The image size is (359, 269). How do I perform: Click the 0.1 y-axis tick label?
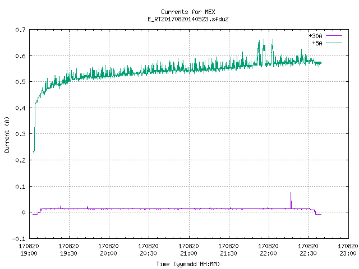(x=20, y=187)
